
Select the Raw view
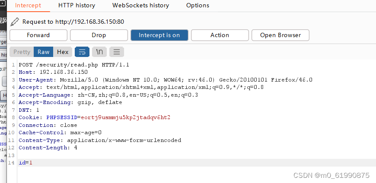(44, 52)
